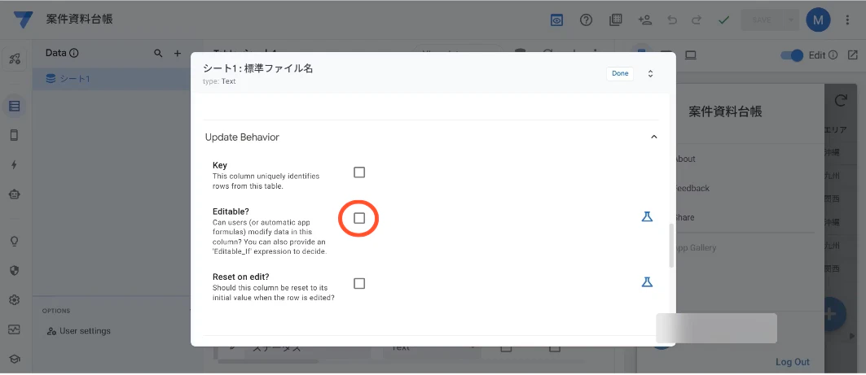Add new data with plus icon

pyautogui.click(x=178, y=54)
